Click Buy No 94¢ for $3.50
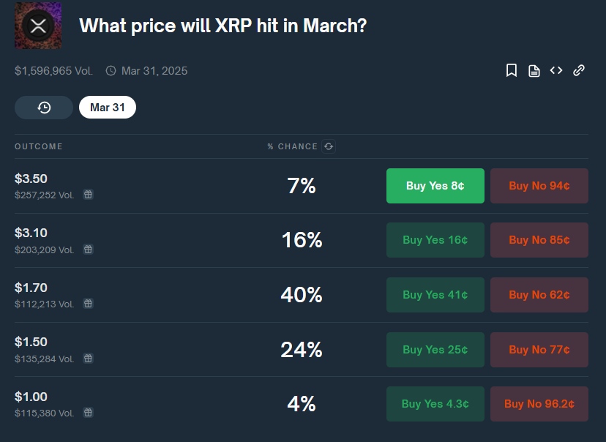 point(539,186)
